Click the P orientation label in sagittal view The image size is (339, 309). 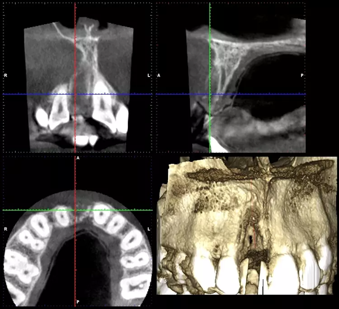click(302, 75)
